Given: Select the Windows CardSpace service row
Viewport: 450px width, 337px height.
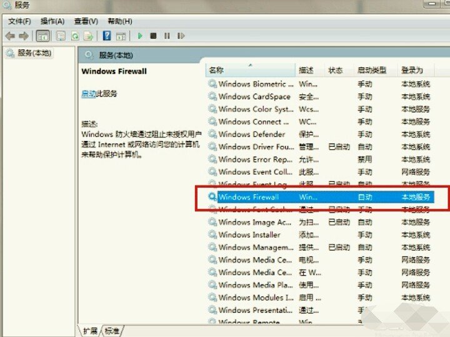Looking at the screenshot, I should (x=321, y=97).
